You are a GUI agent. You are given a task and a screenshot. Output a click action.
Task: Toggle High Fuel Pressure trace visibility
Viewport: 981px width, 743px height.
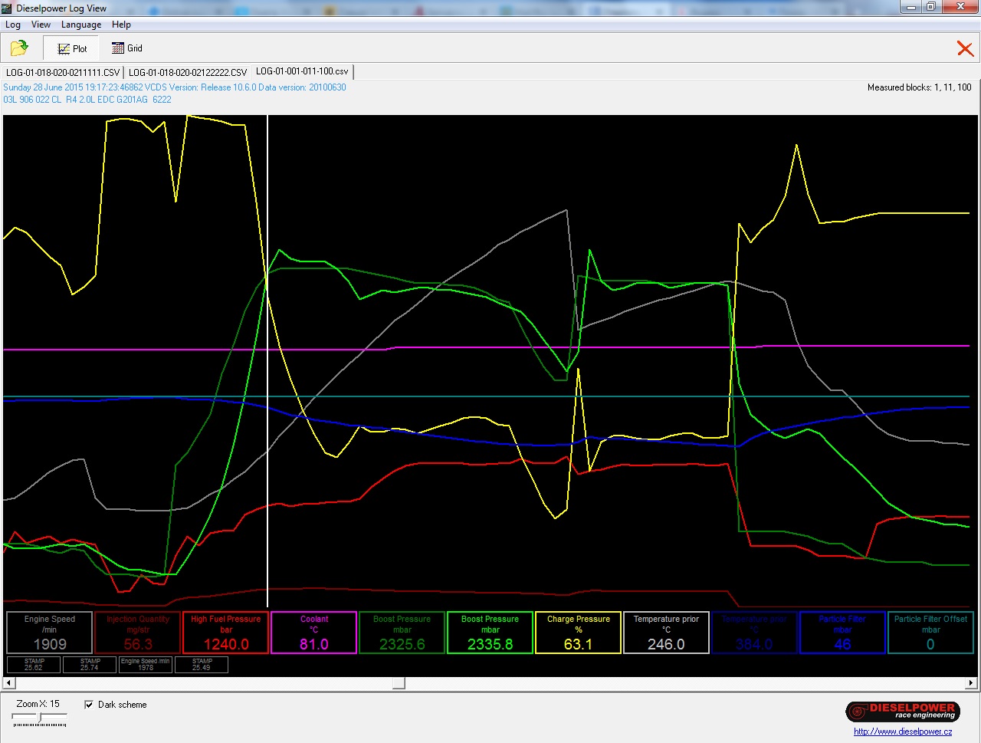tap(225, 633)
